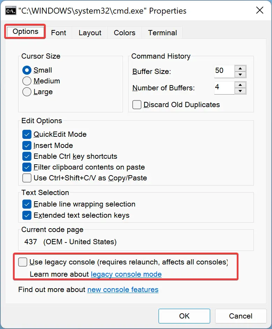Screen dimensions: 272x329
Task: Click into the Buffer Size value field
Action: click(x=224, y=71)
